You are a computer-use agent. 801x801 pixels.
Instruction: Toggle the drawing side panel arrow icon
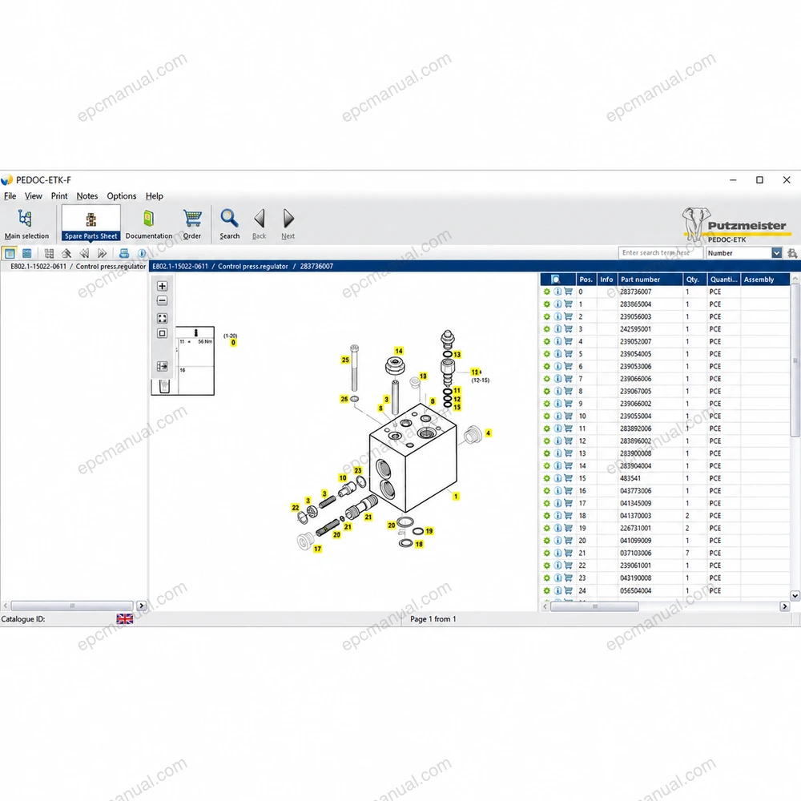[x=162, y=366]
